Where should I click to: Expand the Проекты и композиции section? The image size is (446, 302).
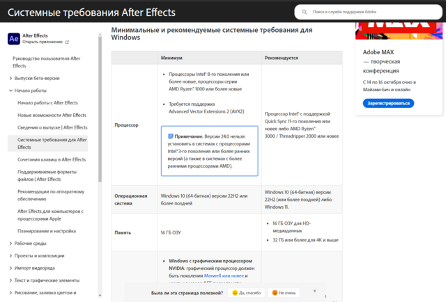pyautogui.click(x=10, y=255)
